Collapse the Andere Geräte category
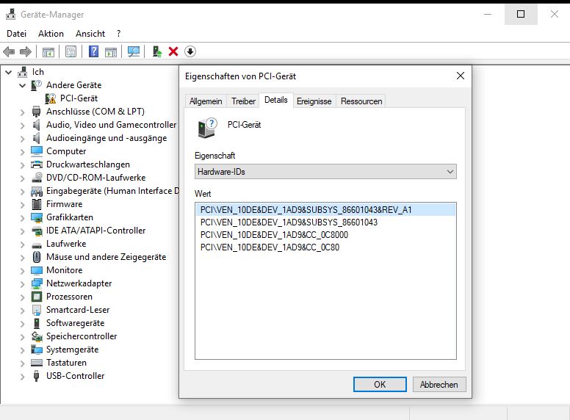570x420 pixels. [x=23, y=86]
